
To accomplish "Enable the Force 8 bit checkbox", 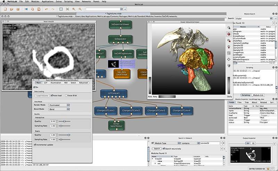I will [x=66, y=96].
